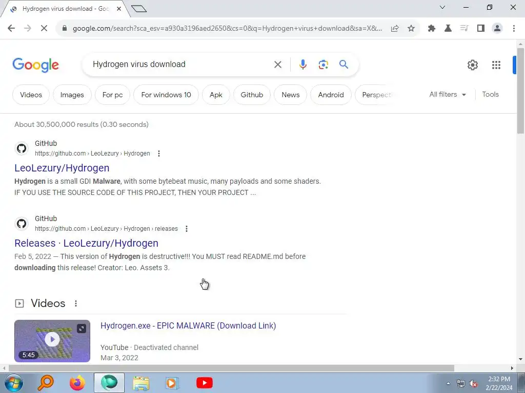The height and width of the screenshot is (393, 525).
Task: Play the Hydrogen.exe video thumbnail
Action: coord(52,340)
